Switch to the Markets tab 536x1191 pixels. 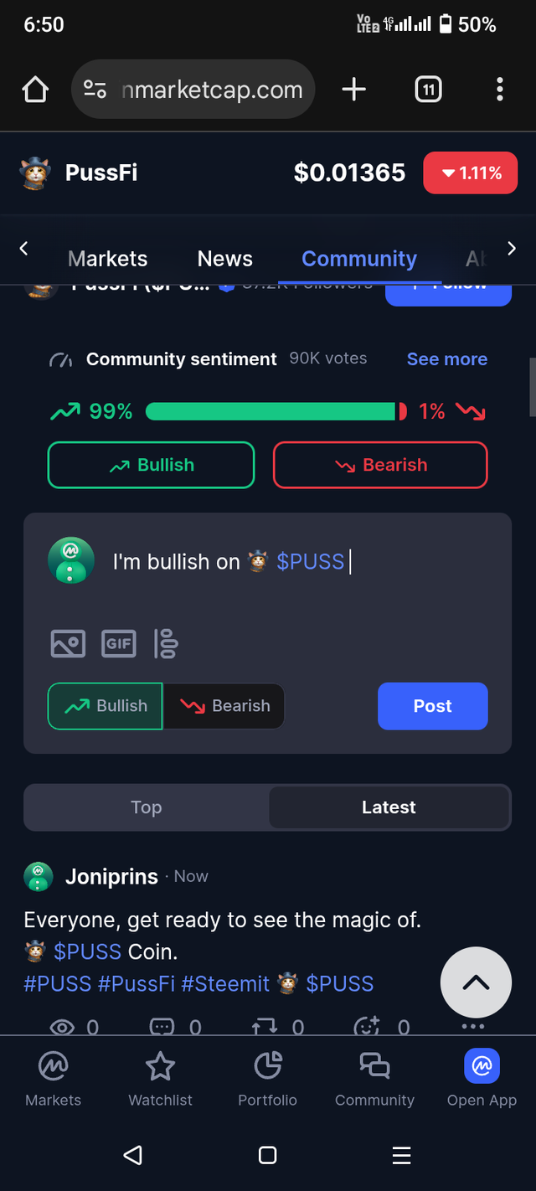coord(107,259)
